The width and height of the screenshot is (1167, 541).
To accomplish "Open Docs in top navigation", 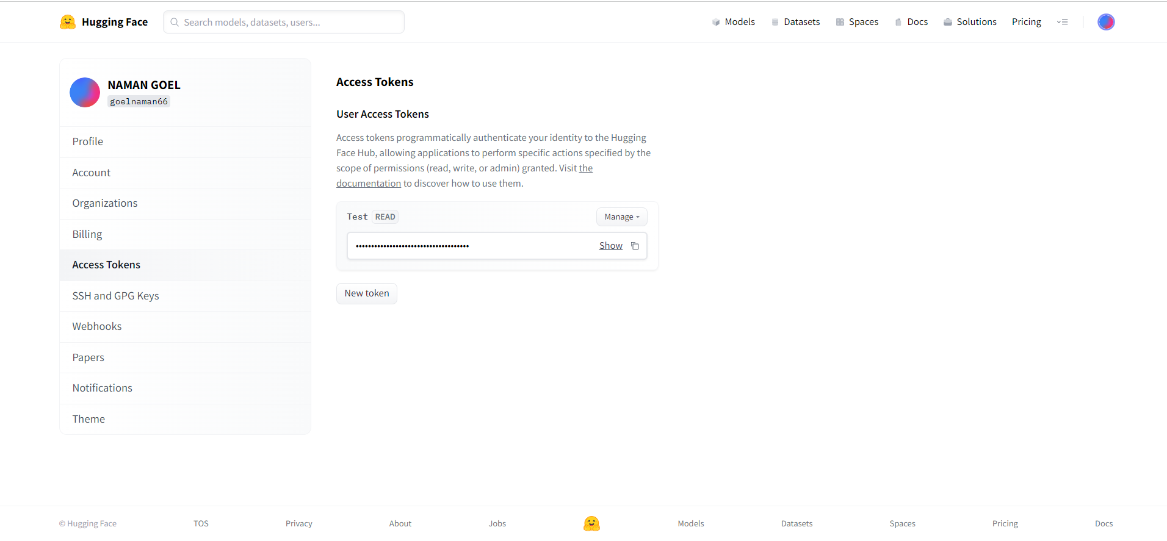I will (x=911, y=22).
